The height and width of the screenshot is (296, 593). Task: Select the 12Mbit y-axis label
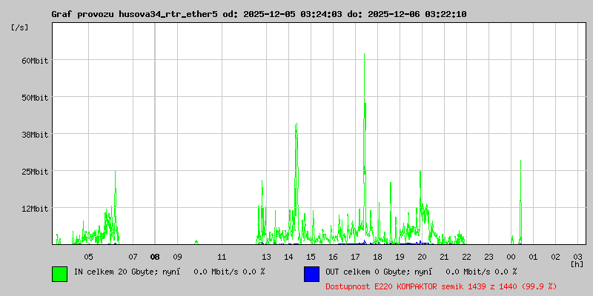(x=35, y=208)
